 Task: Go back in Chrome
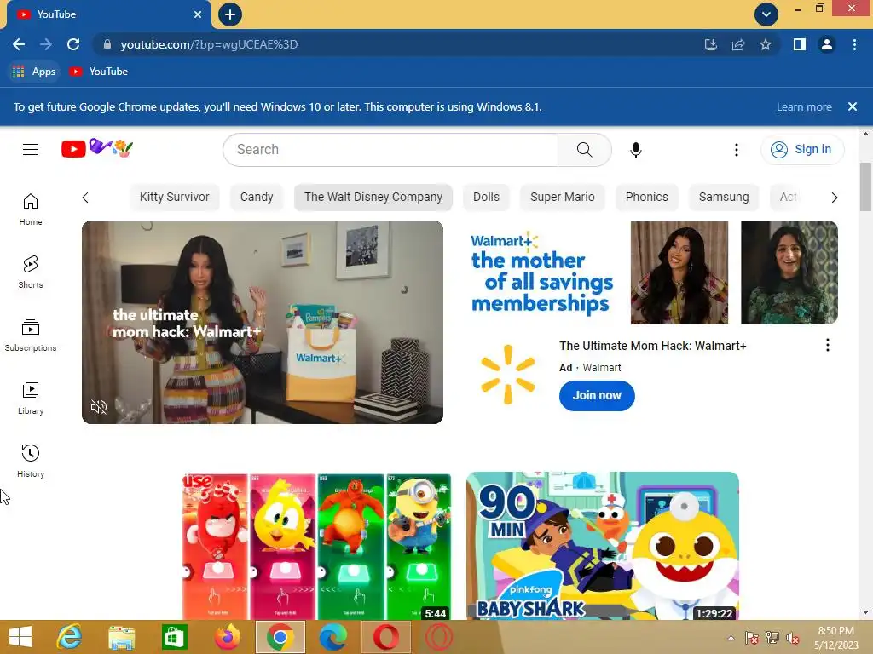[19, 44]
